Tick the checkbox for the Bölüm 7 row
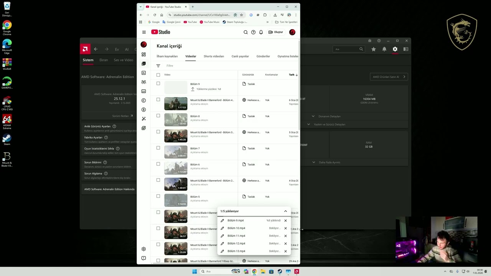 158,148
